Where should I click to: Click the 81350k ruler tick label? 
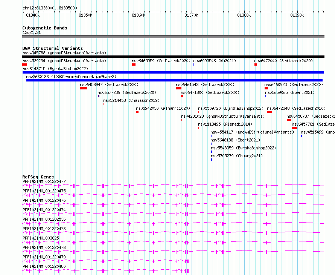[x=85, y=15]
